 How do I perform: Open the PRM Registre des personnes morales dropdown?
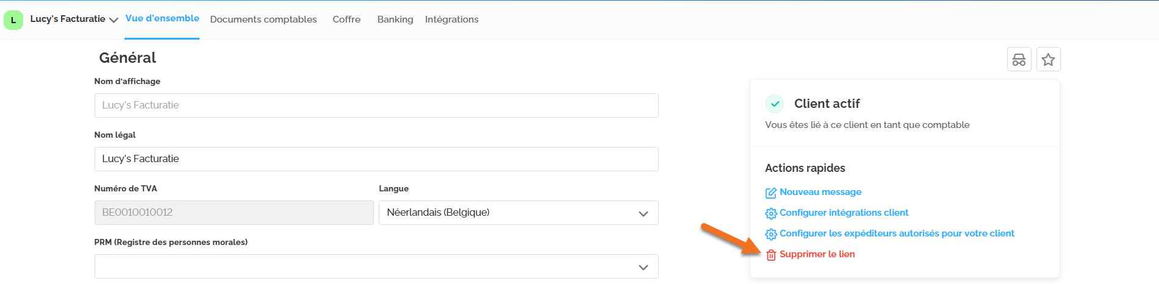coord(376,266)
